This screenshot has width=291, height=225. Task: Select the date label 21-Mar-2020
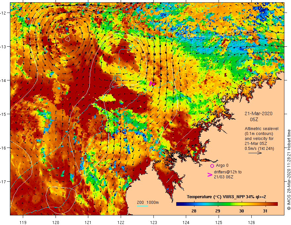259,113
